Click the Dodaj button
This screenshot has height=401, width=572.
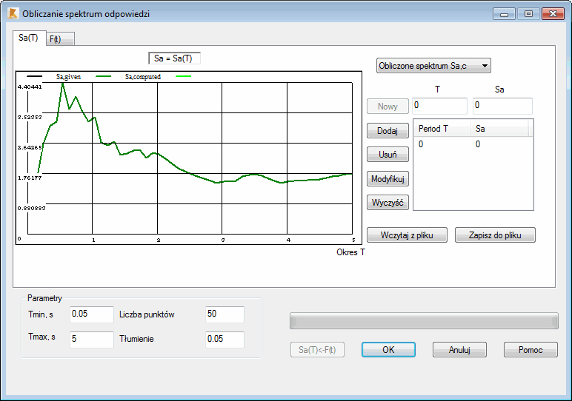[388, 131]
